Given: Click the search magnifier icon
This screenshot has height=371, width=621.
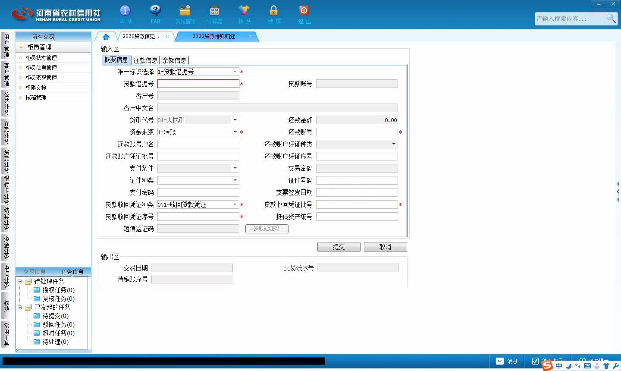Looking at the screenshot, I should (611, 18).
